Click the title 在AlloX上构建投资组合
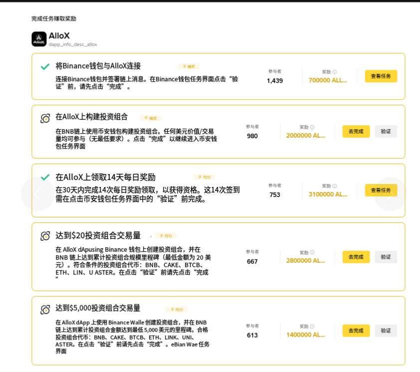 click(92, 117)
